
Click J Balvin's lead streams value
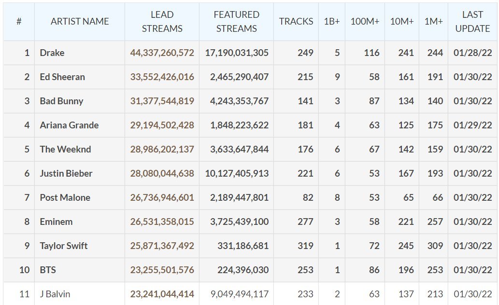[x=162, y=294]
